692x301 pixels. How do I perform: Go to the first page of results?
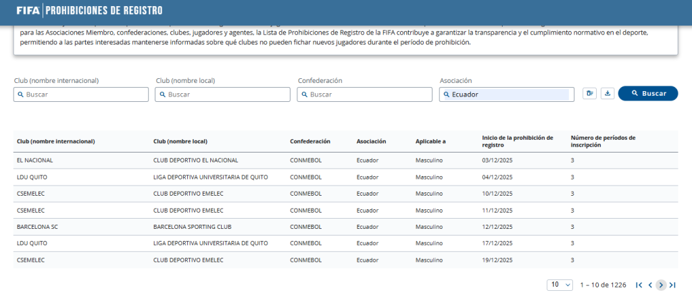coord(639,285)
